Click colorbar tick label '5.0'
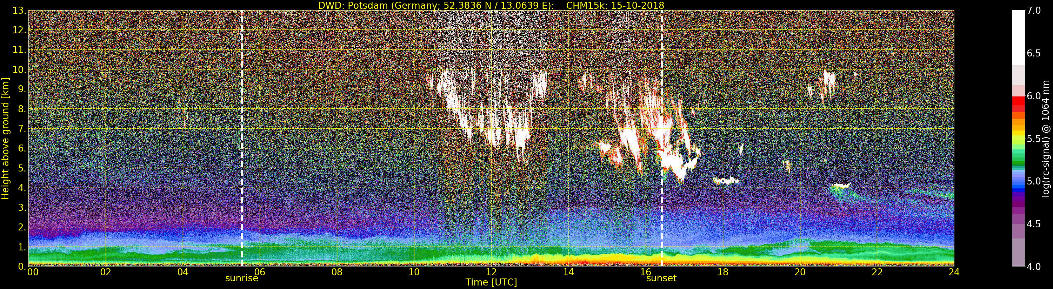Screen dimensions: 1053x289 [1034, 181]
